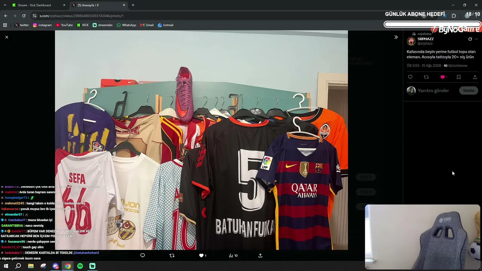View site information icon in address bar

point(35,16)
